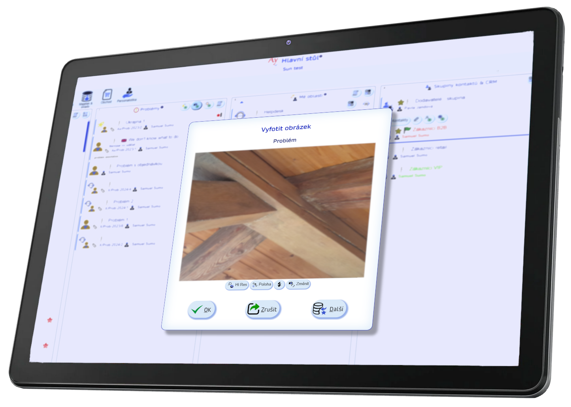
Task: Click the red tag on 'We don't know' row
Action: (124, 140)
